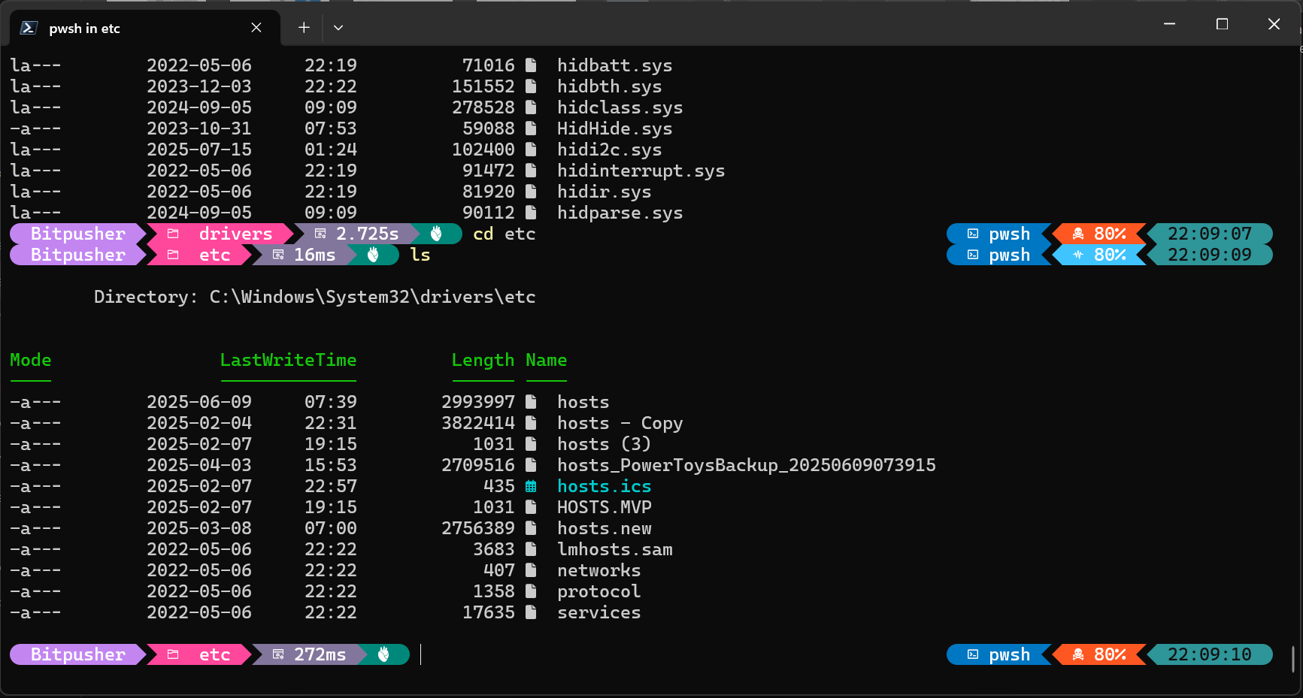
Task: Click the file icon next to hidclass.sys
Action: 531,107
